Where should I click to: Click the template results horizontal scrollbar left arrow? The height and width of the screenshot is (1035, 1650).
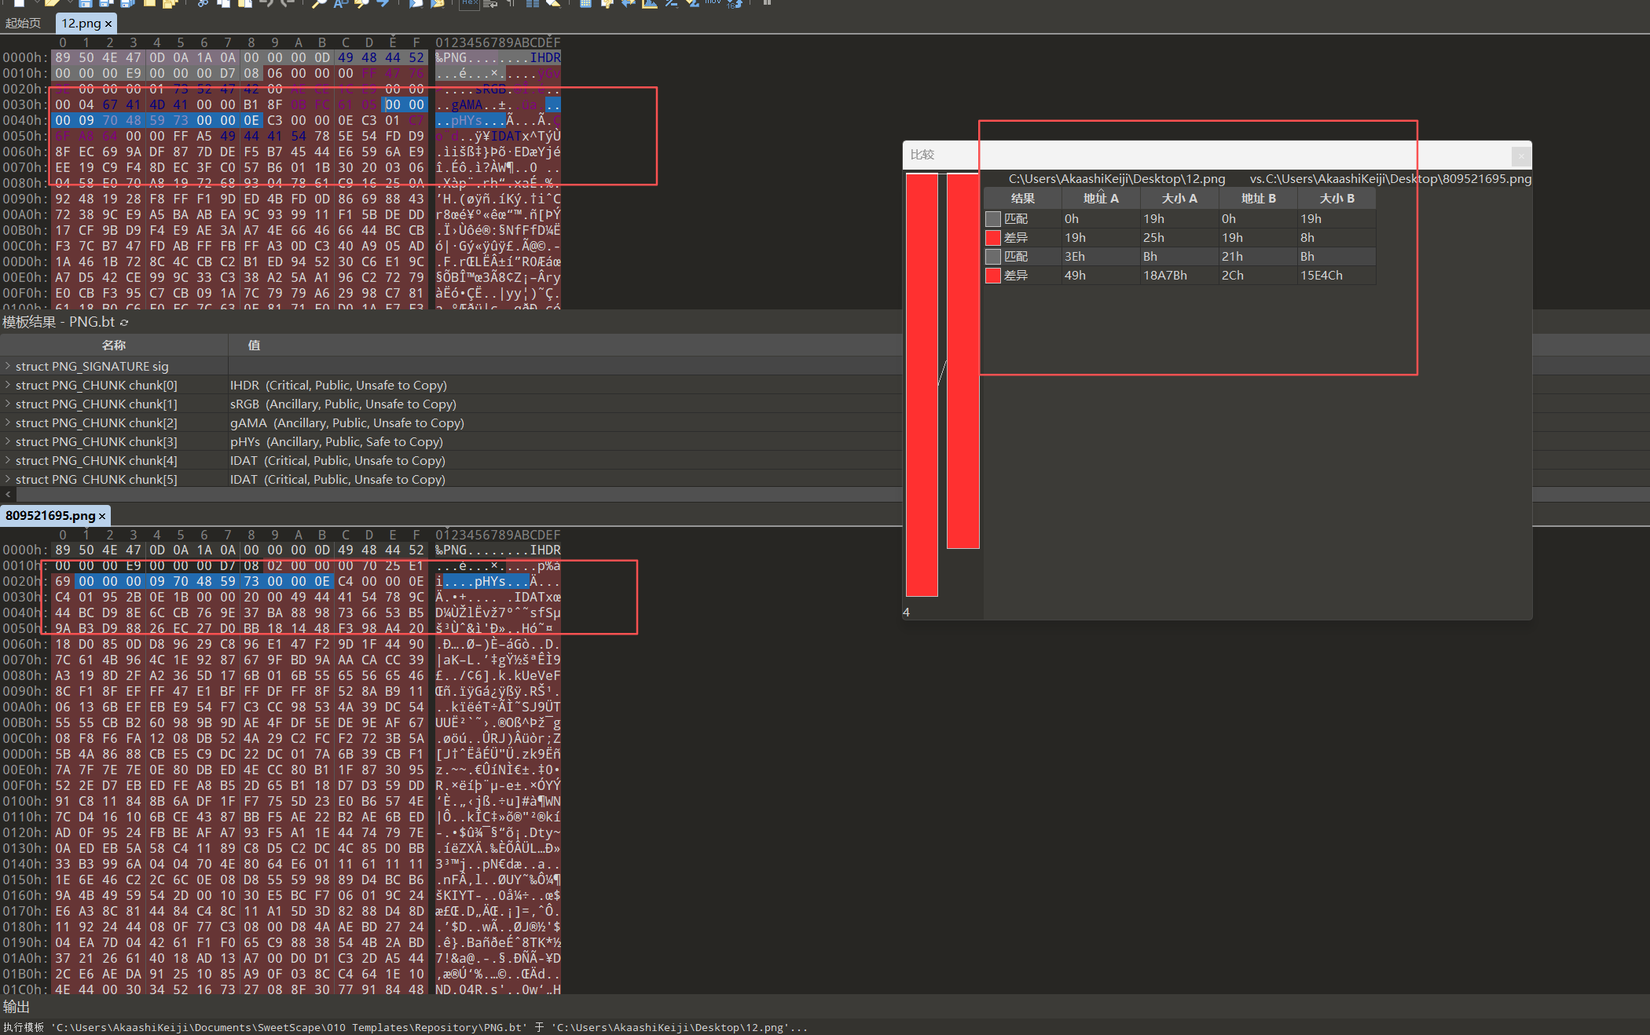pyautogui.click(x=8, y=495)
